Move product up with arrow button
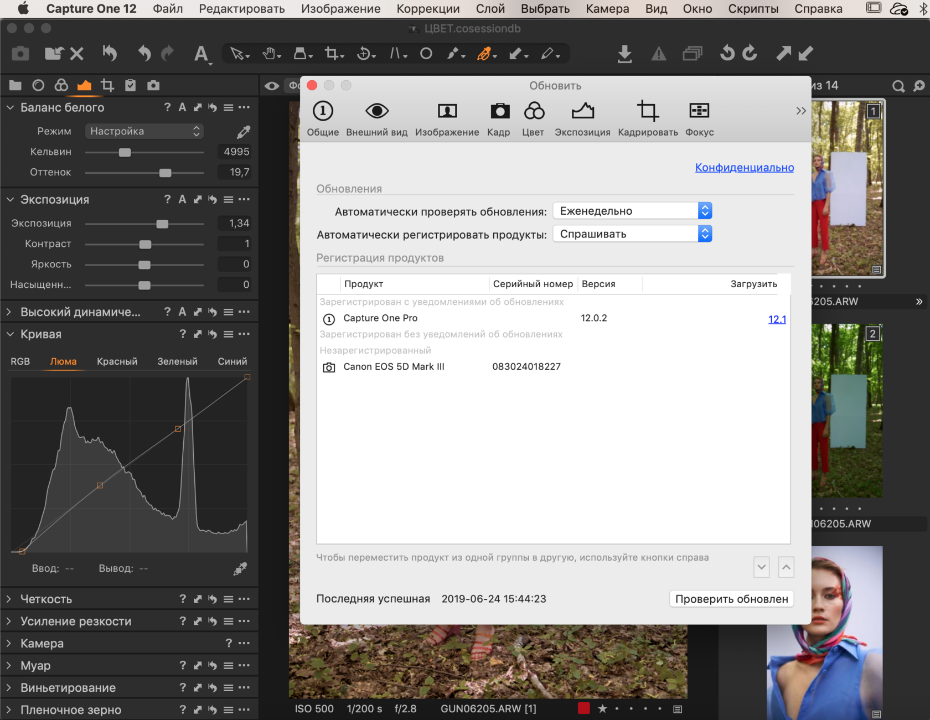The image size is (930, 720). (786, 567)
